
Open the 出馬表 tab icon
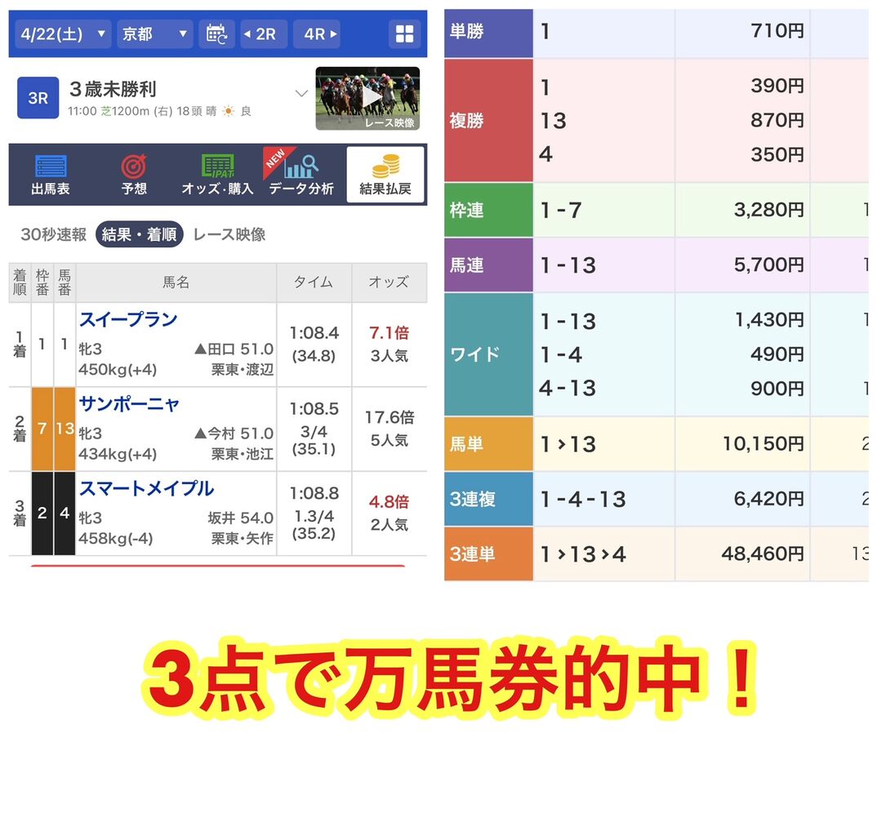(51, 175)
